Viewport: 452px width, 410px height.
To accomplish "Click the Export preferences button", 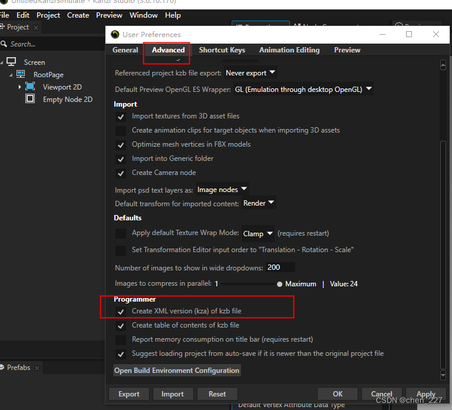I will 129,394.
